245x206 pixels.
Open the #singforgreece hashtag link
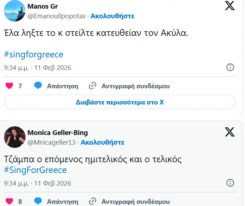point(33,55)
